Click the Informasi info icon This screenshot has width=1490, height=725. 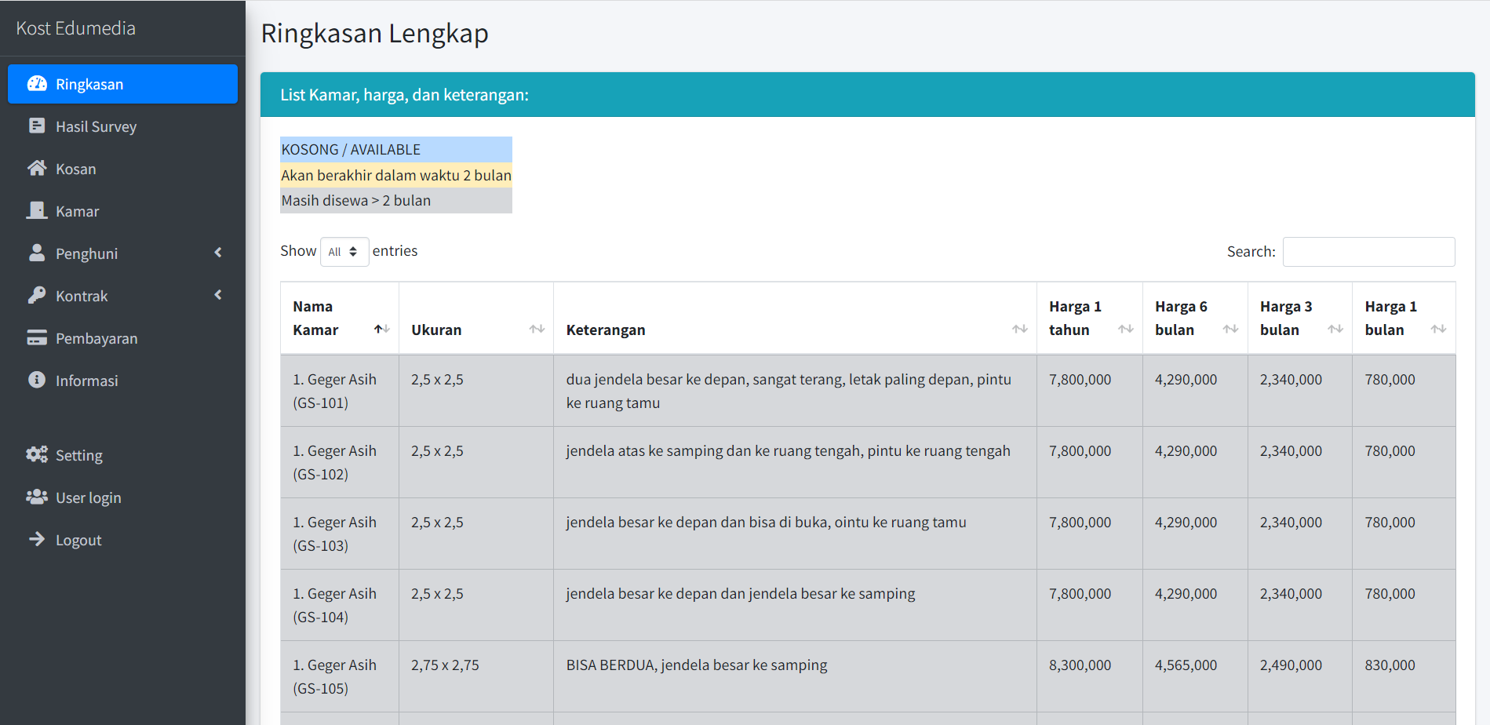pos(37,381)
